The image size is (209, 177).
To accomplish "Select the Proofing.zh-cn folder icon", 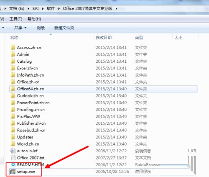I will pyautogui.click(x=13, y=110).
